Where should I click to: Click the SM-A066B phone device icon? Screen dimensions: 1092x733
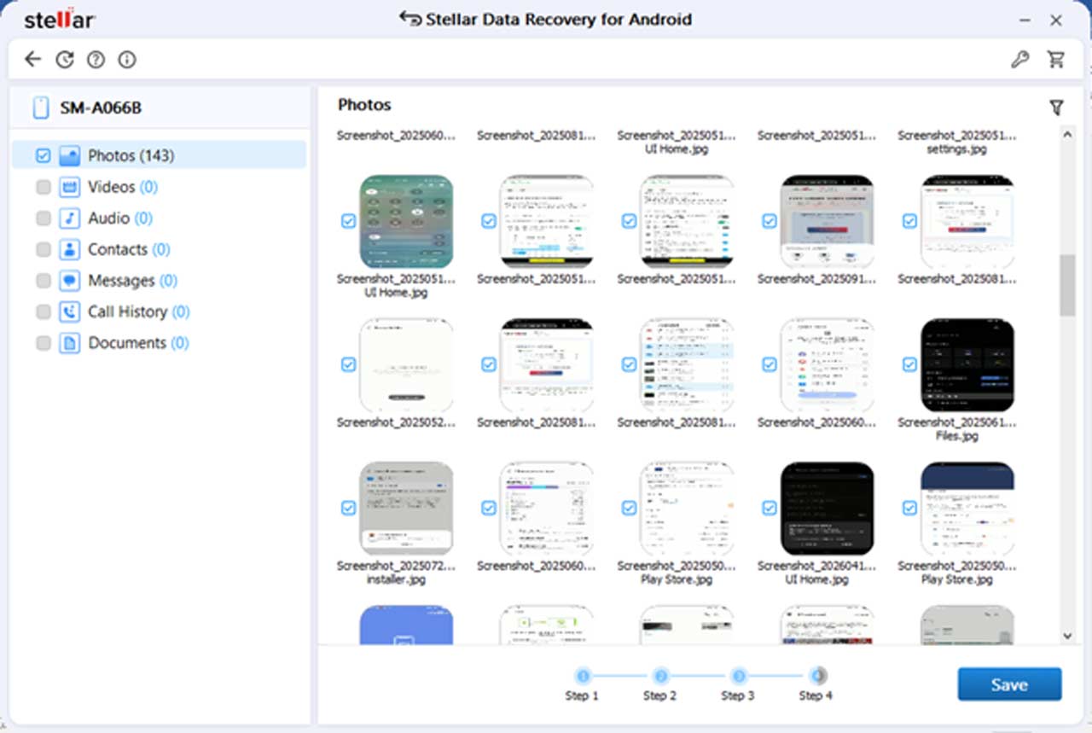point(40,108)
